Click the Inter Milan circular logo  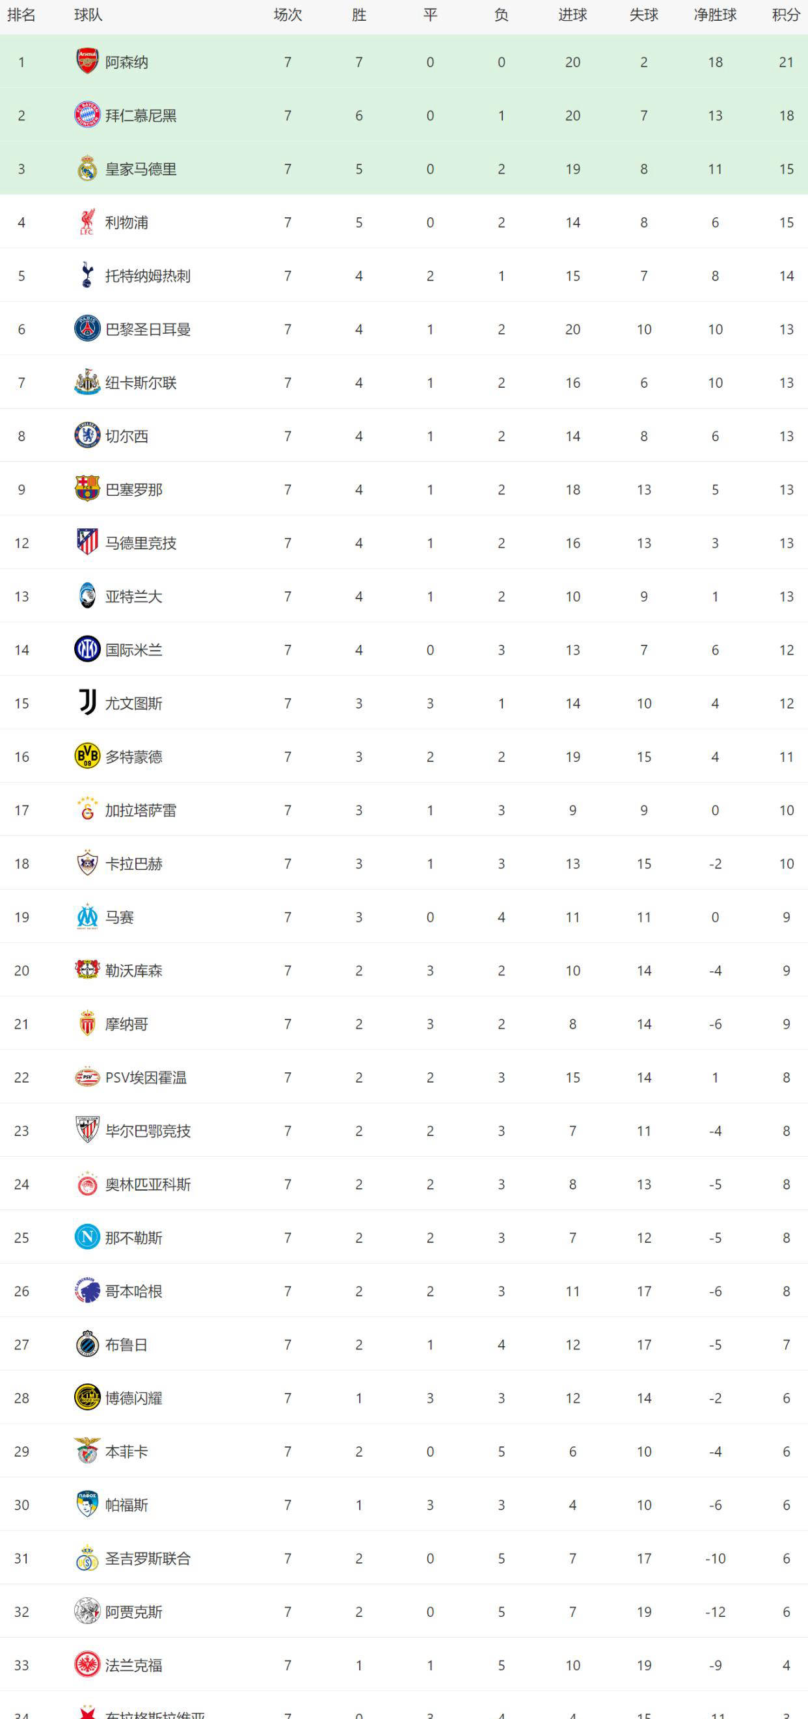pos(87,649)
